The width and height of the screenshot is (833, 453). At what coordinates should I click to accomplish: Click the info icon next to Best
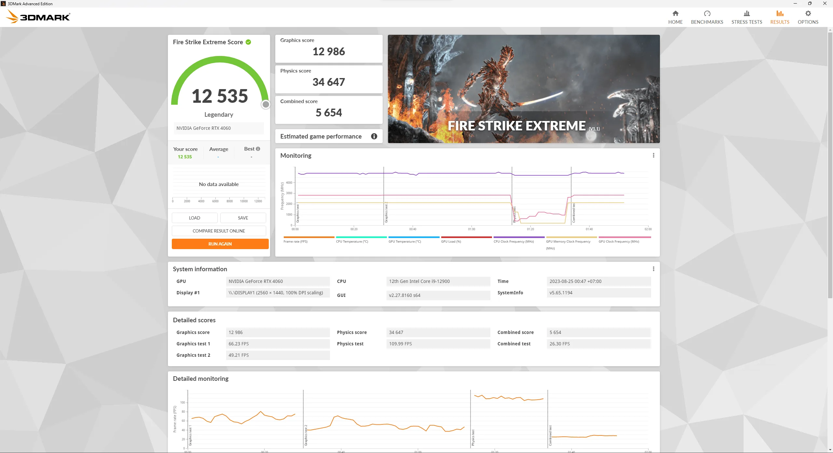click(x=258, y=149)
